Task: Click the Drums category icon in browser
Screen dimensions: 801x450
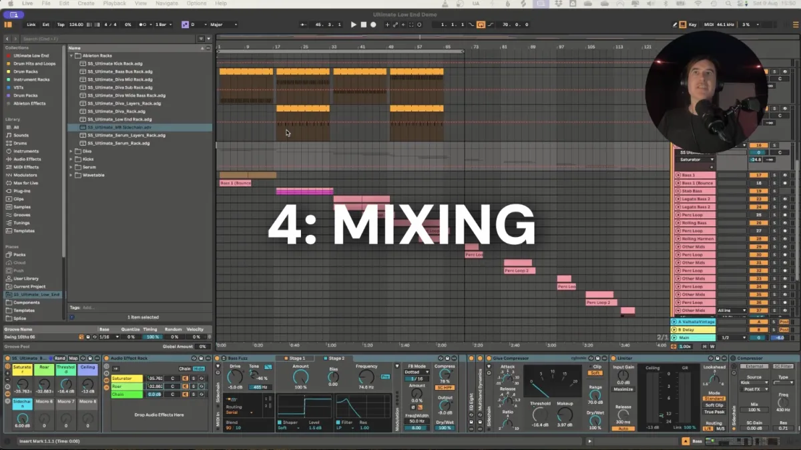Action: (x=9, y=144)
